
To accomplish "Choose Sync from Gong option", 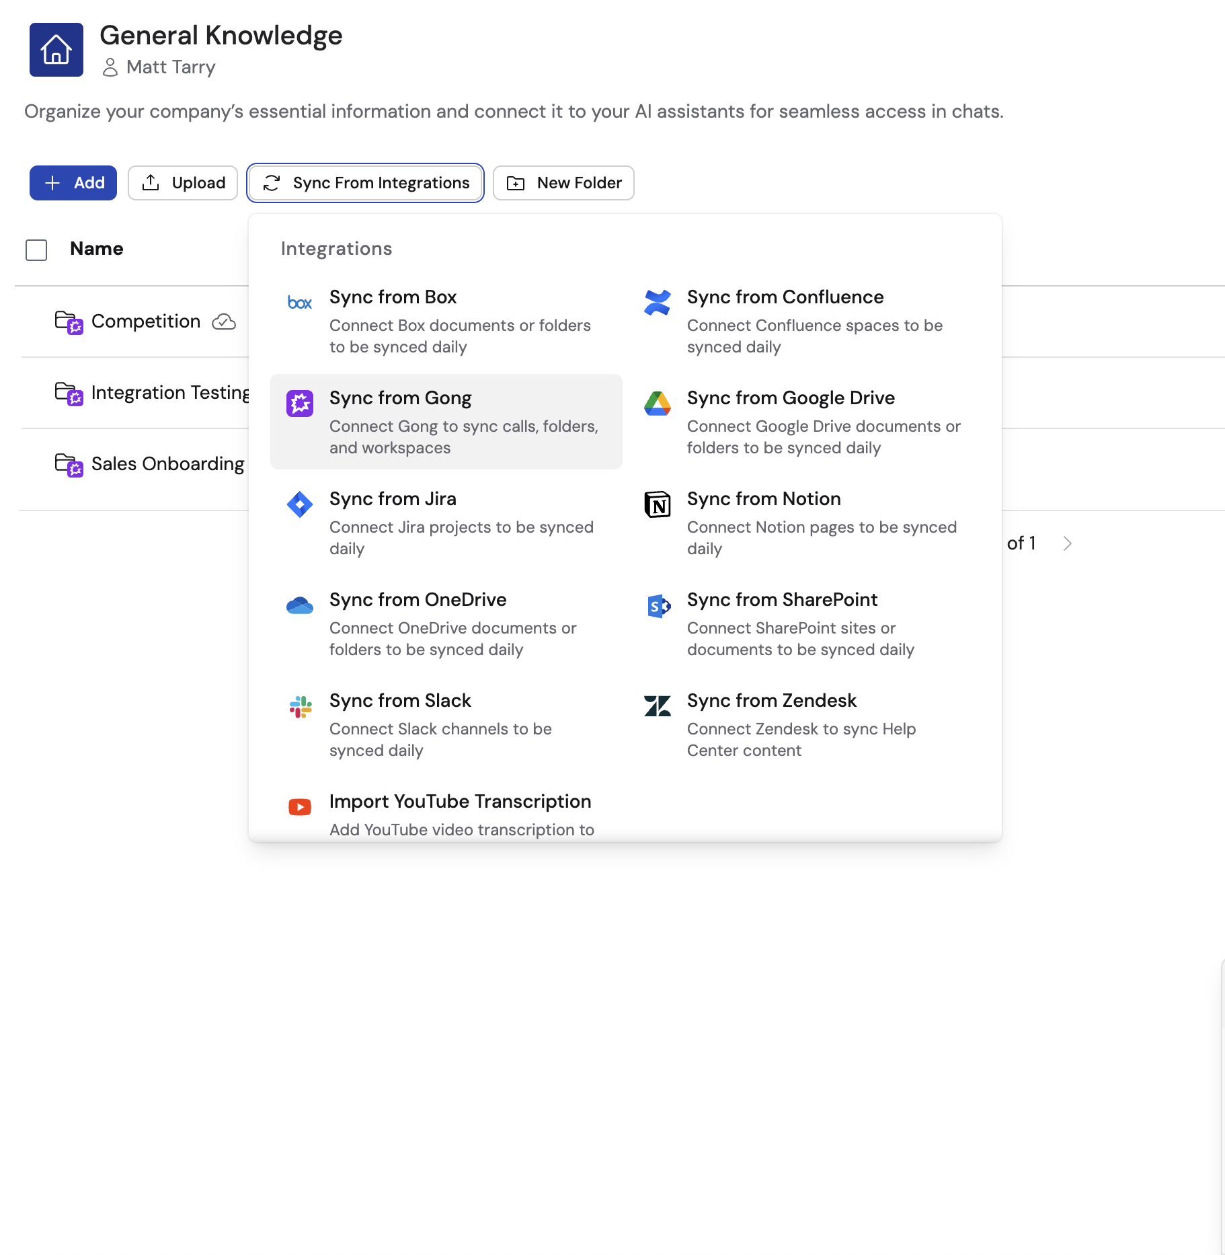I will [446, 422].
